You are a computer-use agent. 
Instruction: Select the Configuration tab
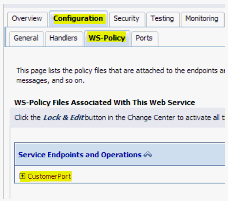pyautogui.click(x=78, y=19)
